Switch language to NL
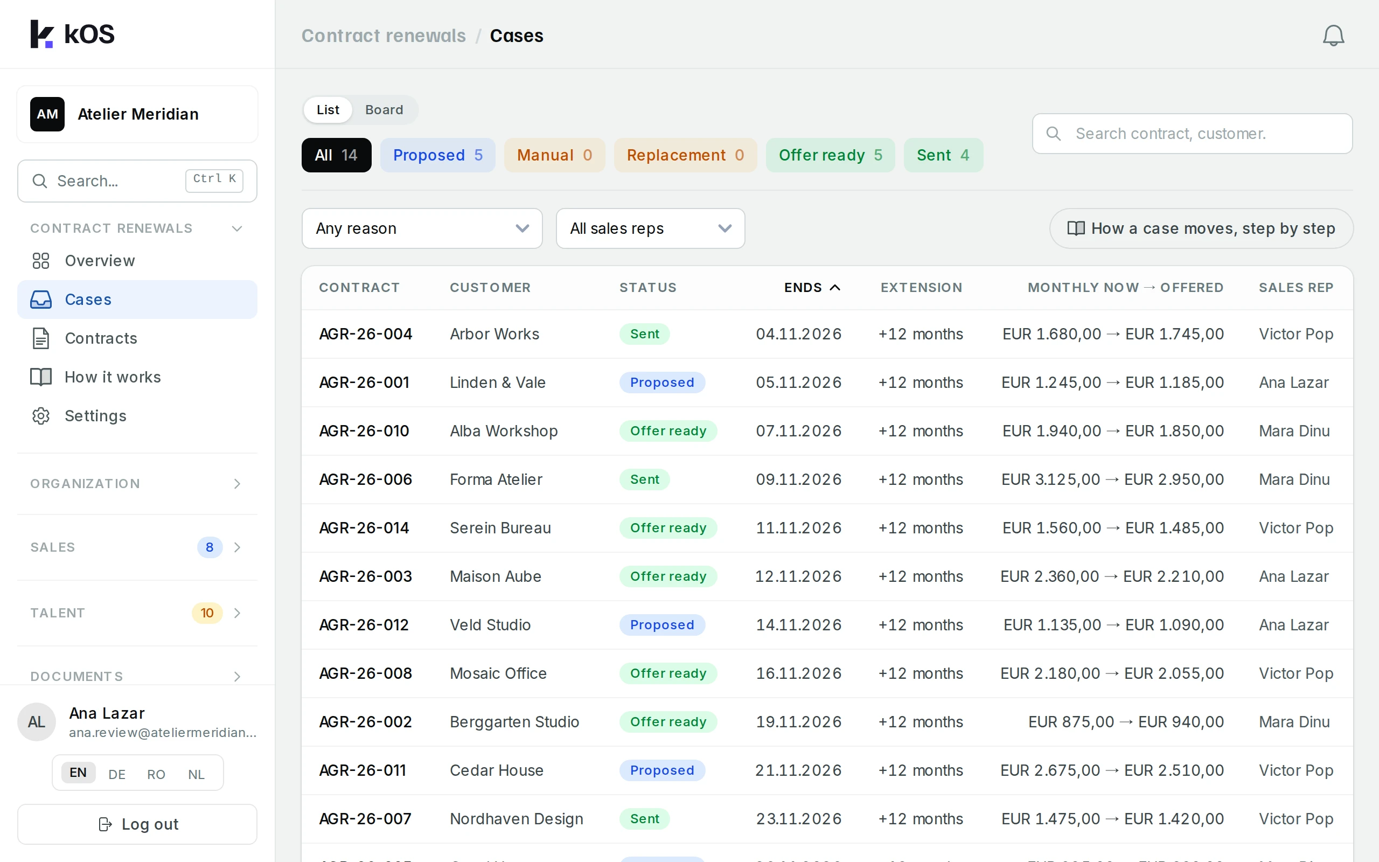Image resolution: width=1379 pixels, height=862 pixels. pyautogui.click(x=196, y=774)
